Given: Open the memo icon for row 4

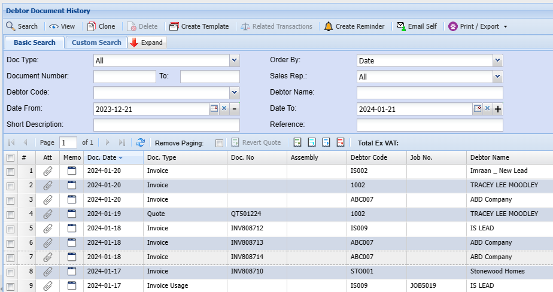Looking at the screenshot, I should 72,214.
